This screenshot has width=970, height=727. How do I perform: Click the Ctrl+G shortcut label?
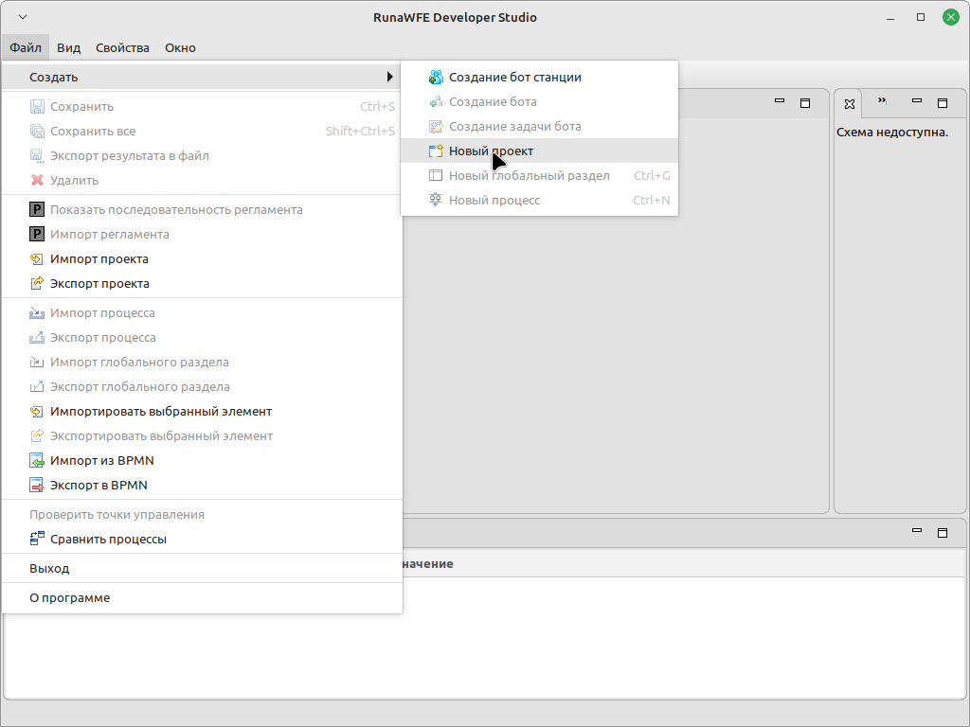pyautogui.click(x=652, y=175)
